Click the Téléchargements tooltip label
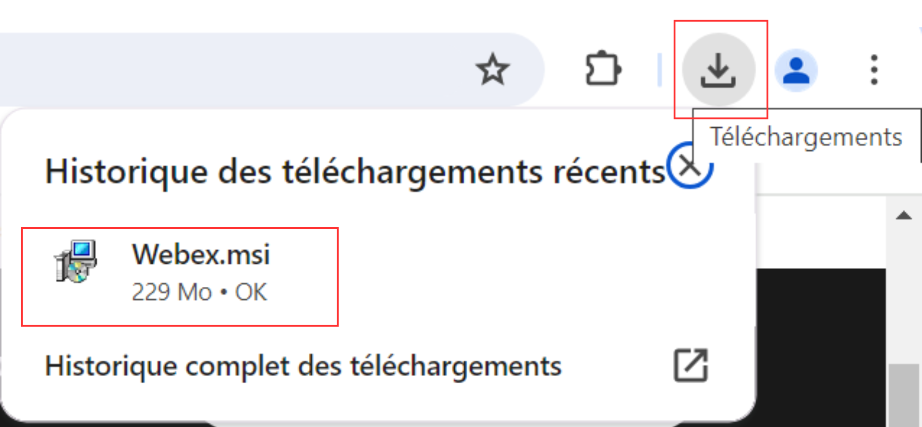This screenshot has width=922, height=427. tap(806, 137)
